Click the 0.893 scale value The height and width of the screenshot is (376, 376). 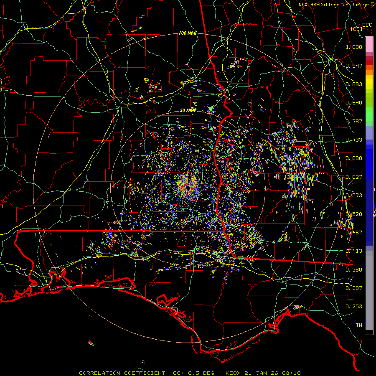pos(354,84)
